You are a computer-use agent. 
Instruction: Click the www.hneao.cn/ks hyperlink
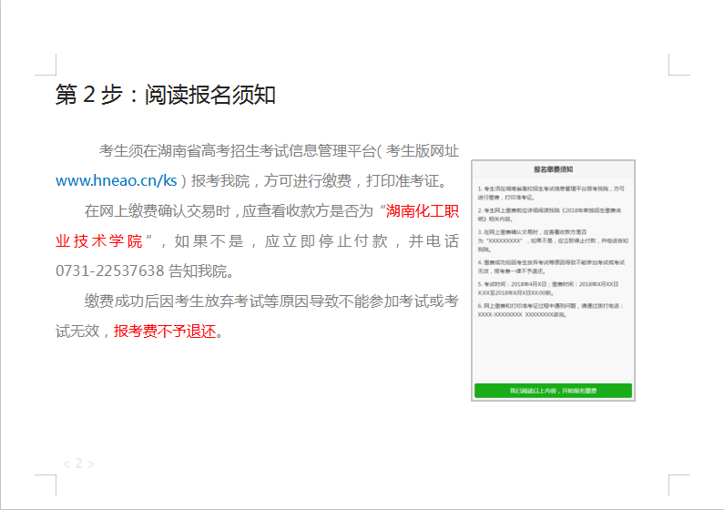(116, 180)
